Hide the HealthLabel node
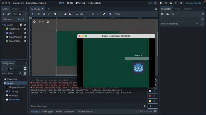Viewport: 206px width, 115px height. click(25, 37)
